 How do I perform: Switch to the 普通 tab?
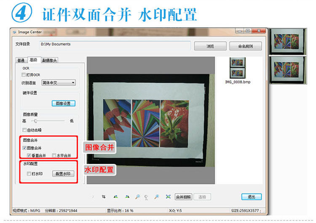point(21,60)
